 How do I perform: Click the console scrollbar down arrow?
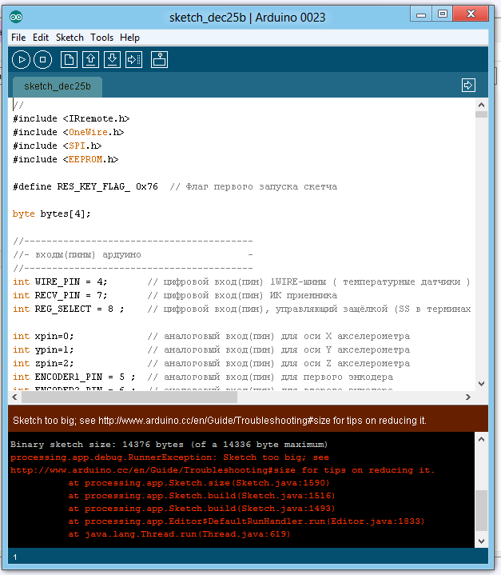pos(481,541)
